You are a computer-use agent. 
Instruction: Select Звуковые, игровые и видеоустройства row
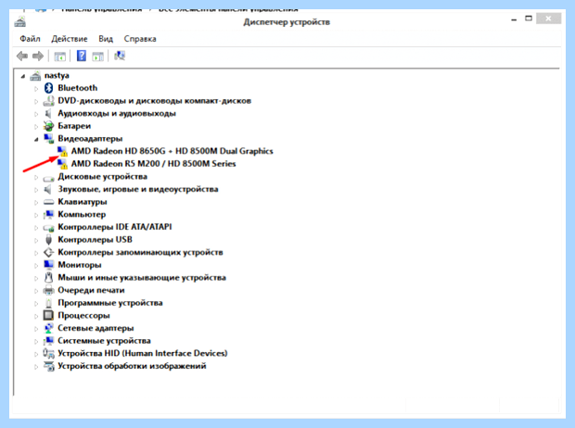[138, 189]
